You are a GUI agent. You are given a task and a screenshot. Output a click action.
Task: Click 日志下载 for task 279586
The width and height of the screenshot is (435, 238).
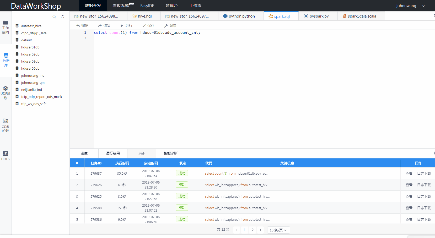coord(424,219)
